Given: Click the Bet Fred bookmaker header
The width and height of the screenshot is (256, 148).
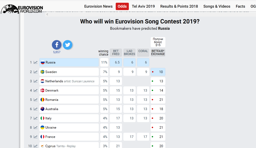Looking at the screenshot, I should pyautogui.click(x=116, y=53).
